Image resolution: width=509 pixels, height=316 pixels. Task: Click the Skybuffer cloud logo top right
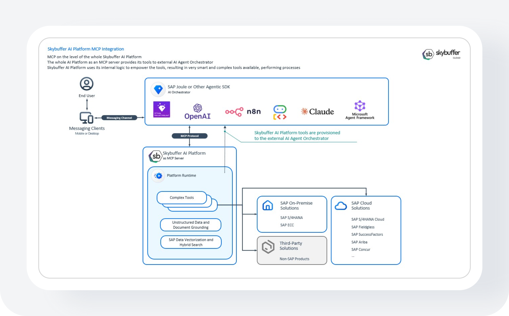tap(441, 54)
